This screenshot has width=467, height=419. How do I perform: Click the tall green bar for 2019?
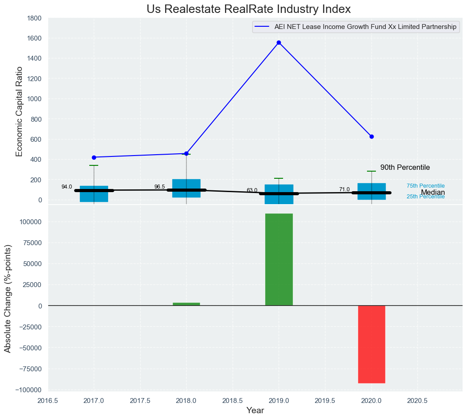279,259
